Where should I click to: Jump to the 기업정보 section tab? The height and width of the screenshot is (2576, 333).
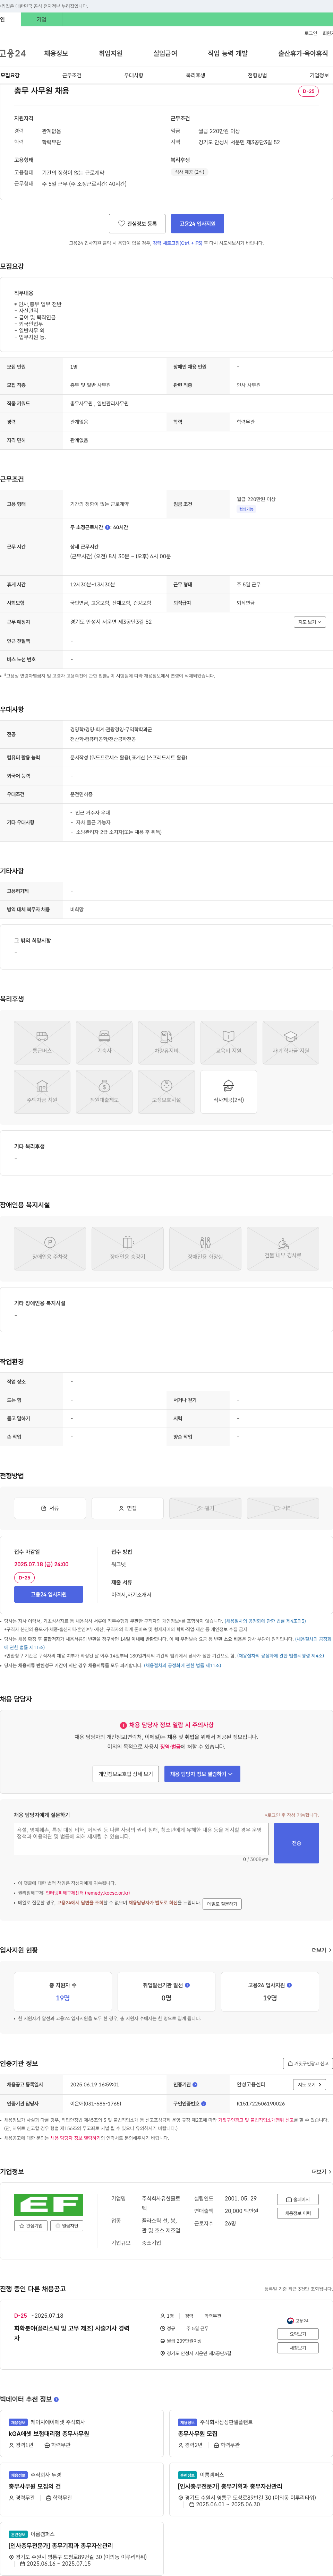tap(319, 75)
